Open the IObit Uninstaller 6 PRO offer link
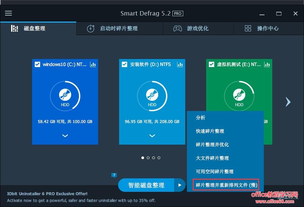Image resolution: width=304 pixels, height=207 pixels. click(x=47, y=194)
